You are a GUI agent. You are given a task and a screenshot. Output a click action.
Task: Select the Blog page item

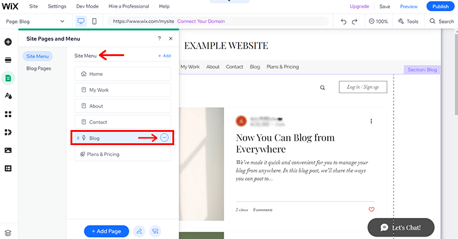click(x=122, y=138)
